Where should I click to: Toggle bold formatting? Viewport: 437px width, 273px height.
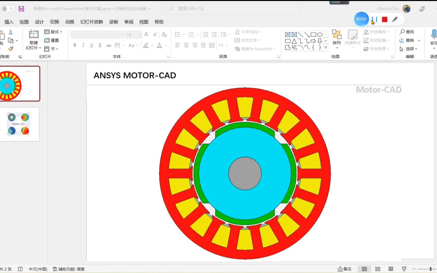click(x=75, y=45)
